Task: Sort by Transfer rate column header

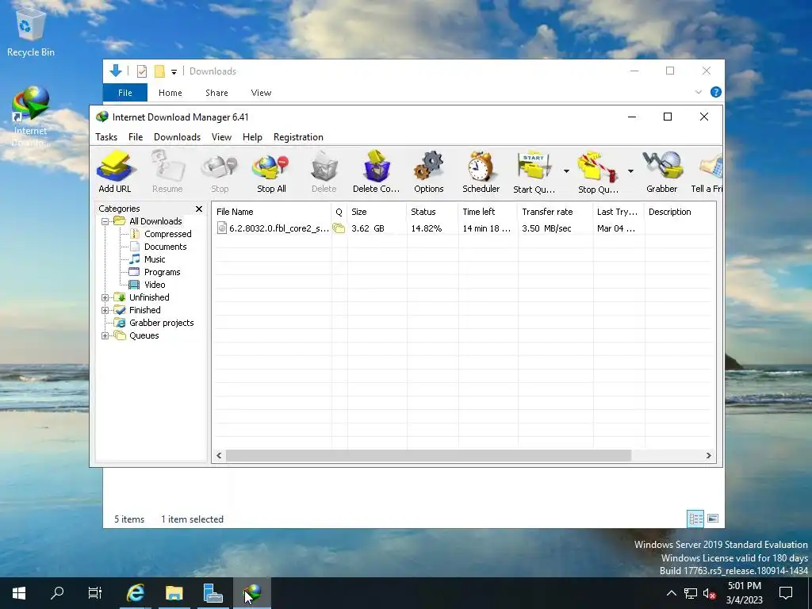Action: (554, 211)
